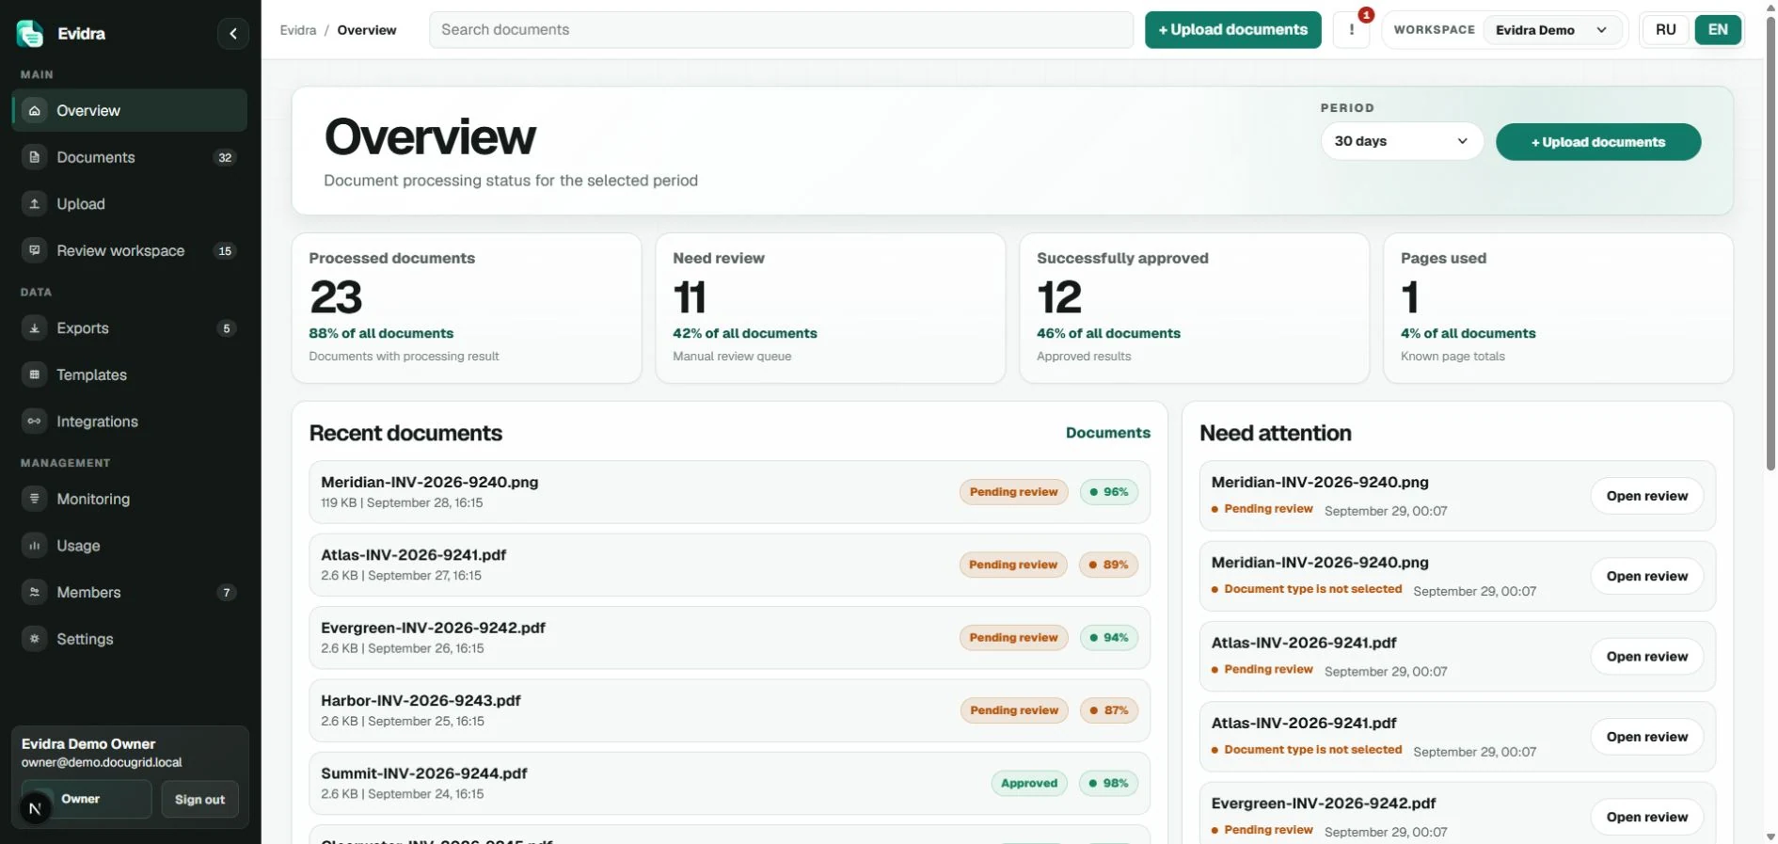Open the Evidra Demo workspace dropdown
1778x844 pixels.
pyautogui.click(x=1552, y=30)
